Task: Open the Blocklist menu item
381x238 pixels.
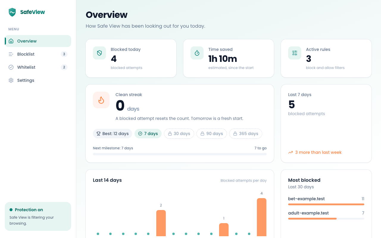Action: (x=38, y=54)
